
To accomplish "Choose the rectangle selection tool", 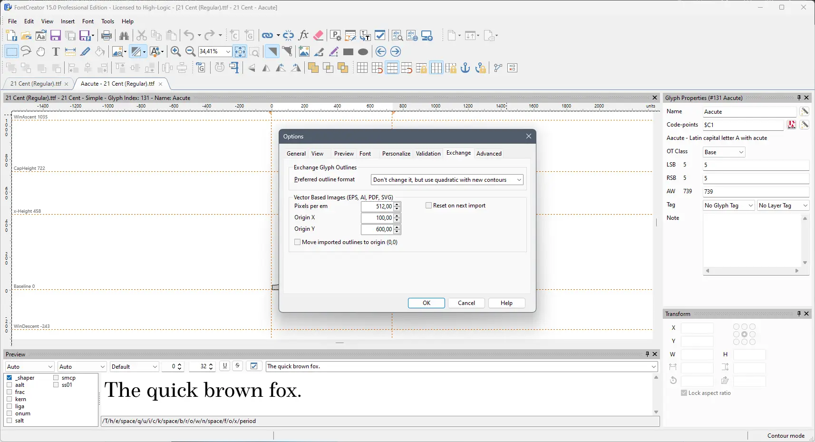I will 11,52.
